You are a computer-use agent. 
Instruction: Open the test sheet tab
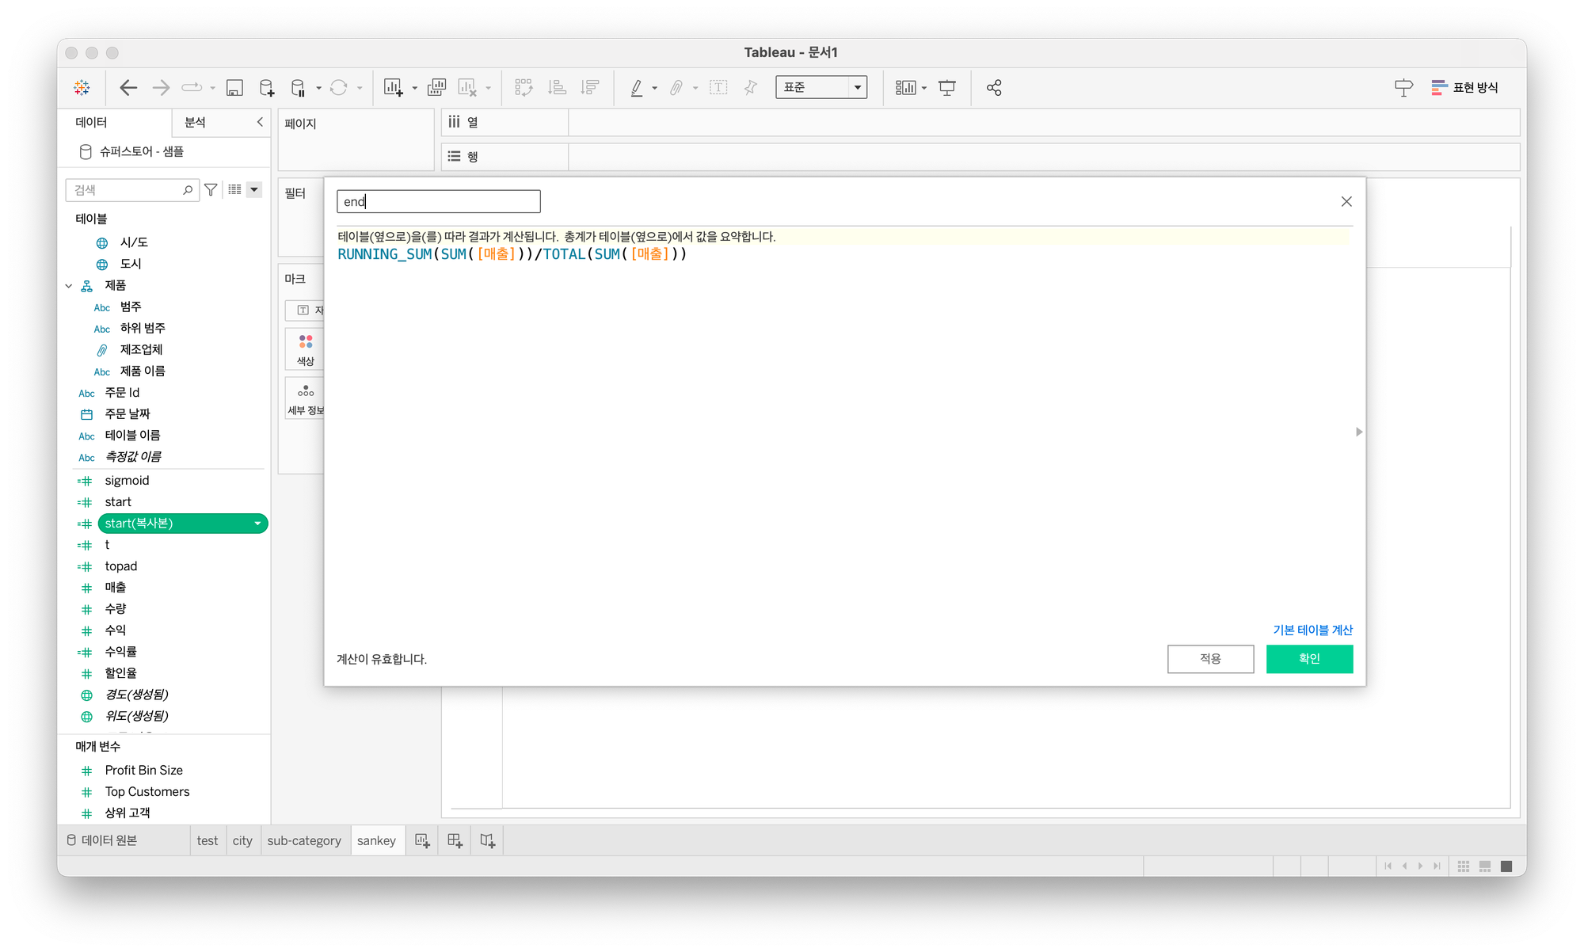click(x=208, y=841)
